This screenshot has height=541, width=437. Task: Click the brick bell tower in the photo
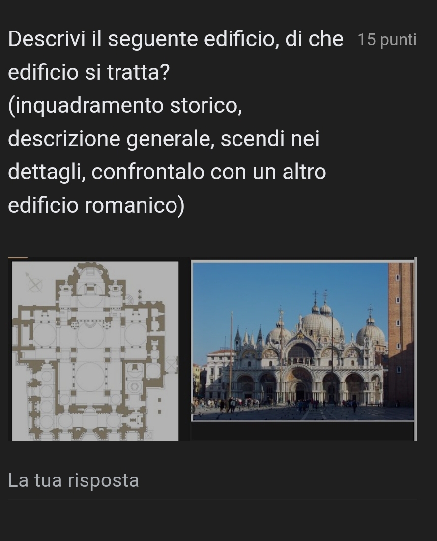(401, 334)
